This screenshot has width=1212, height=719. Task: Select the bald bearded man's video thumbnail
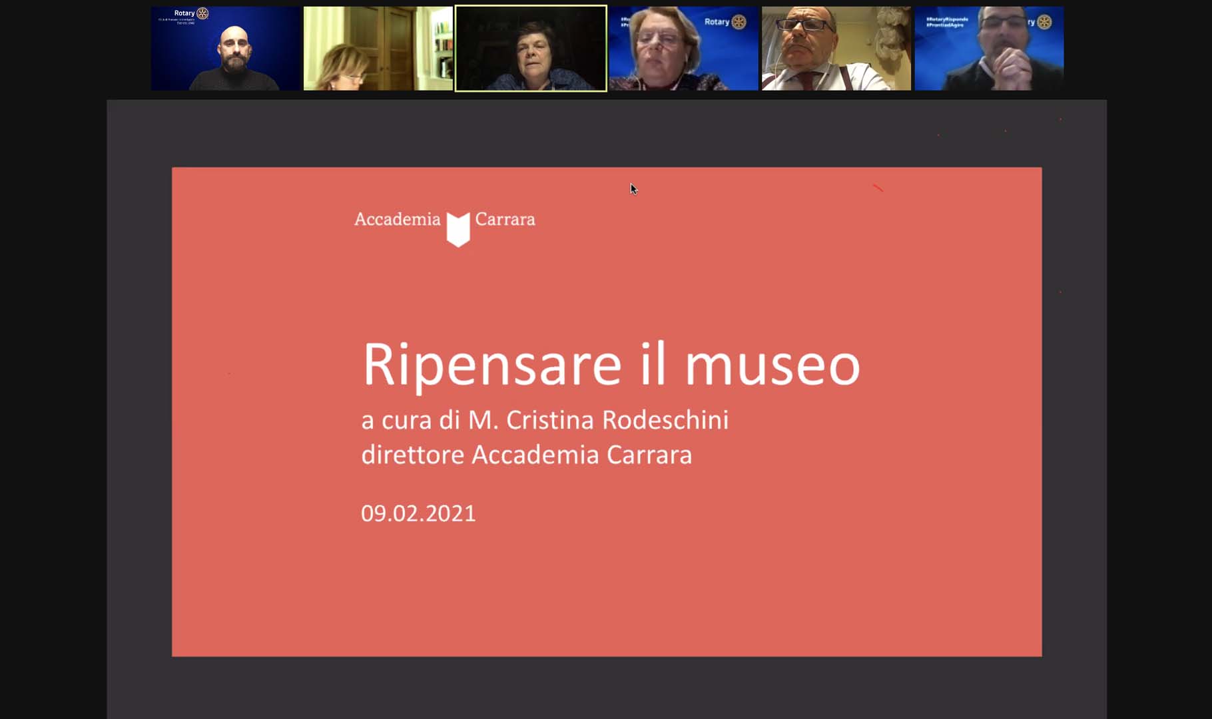[226, 49]
